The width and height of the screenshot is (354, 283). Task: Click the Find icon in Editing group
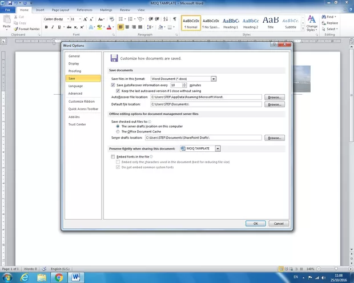pos(331,17)
